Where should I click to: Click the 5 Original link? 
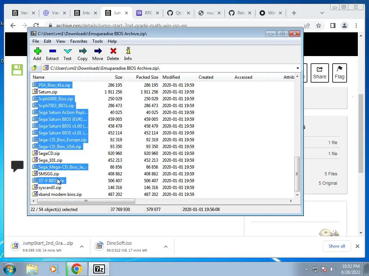(328, 183)
